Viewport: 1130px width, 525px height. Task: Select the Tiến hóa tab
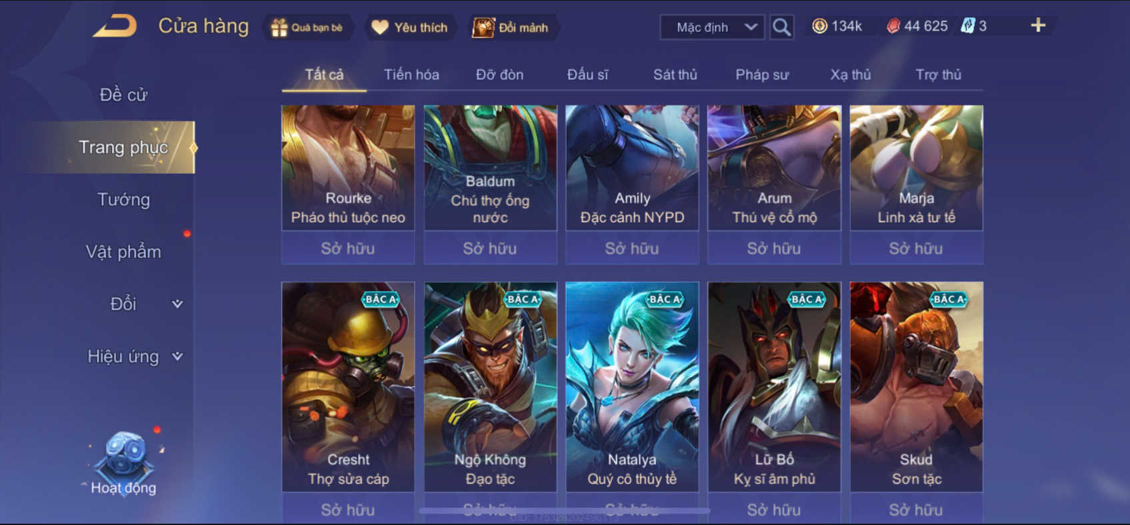tap(411, 75)
